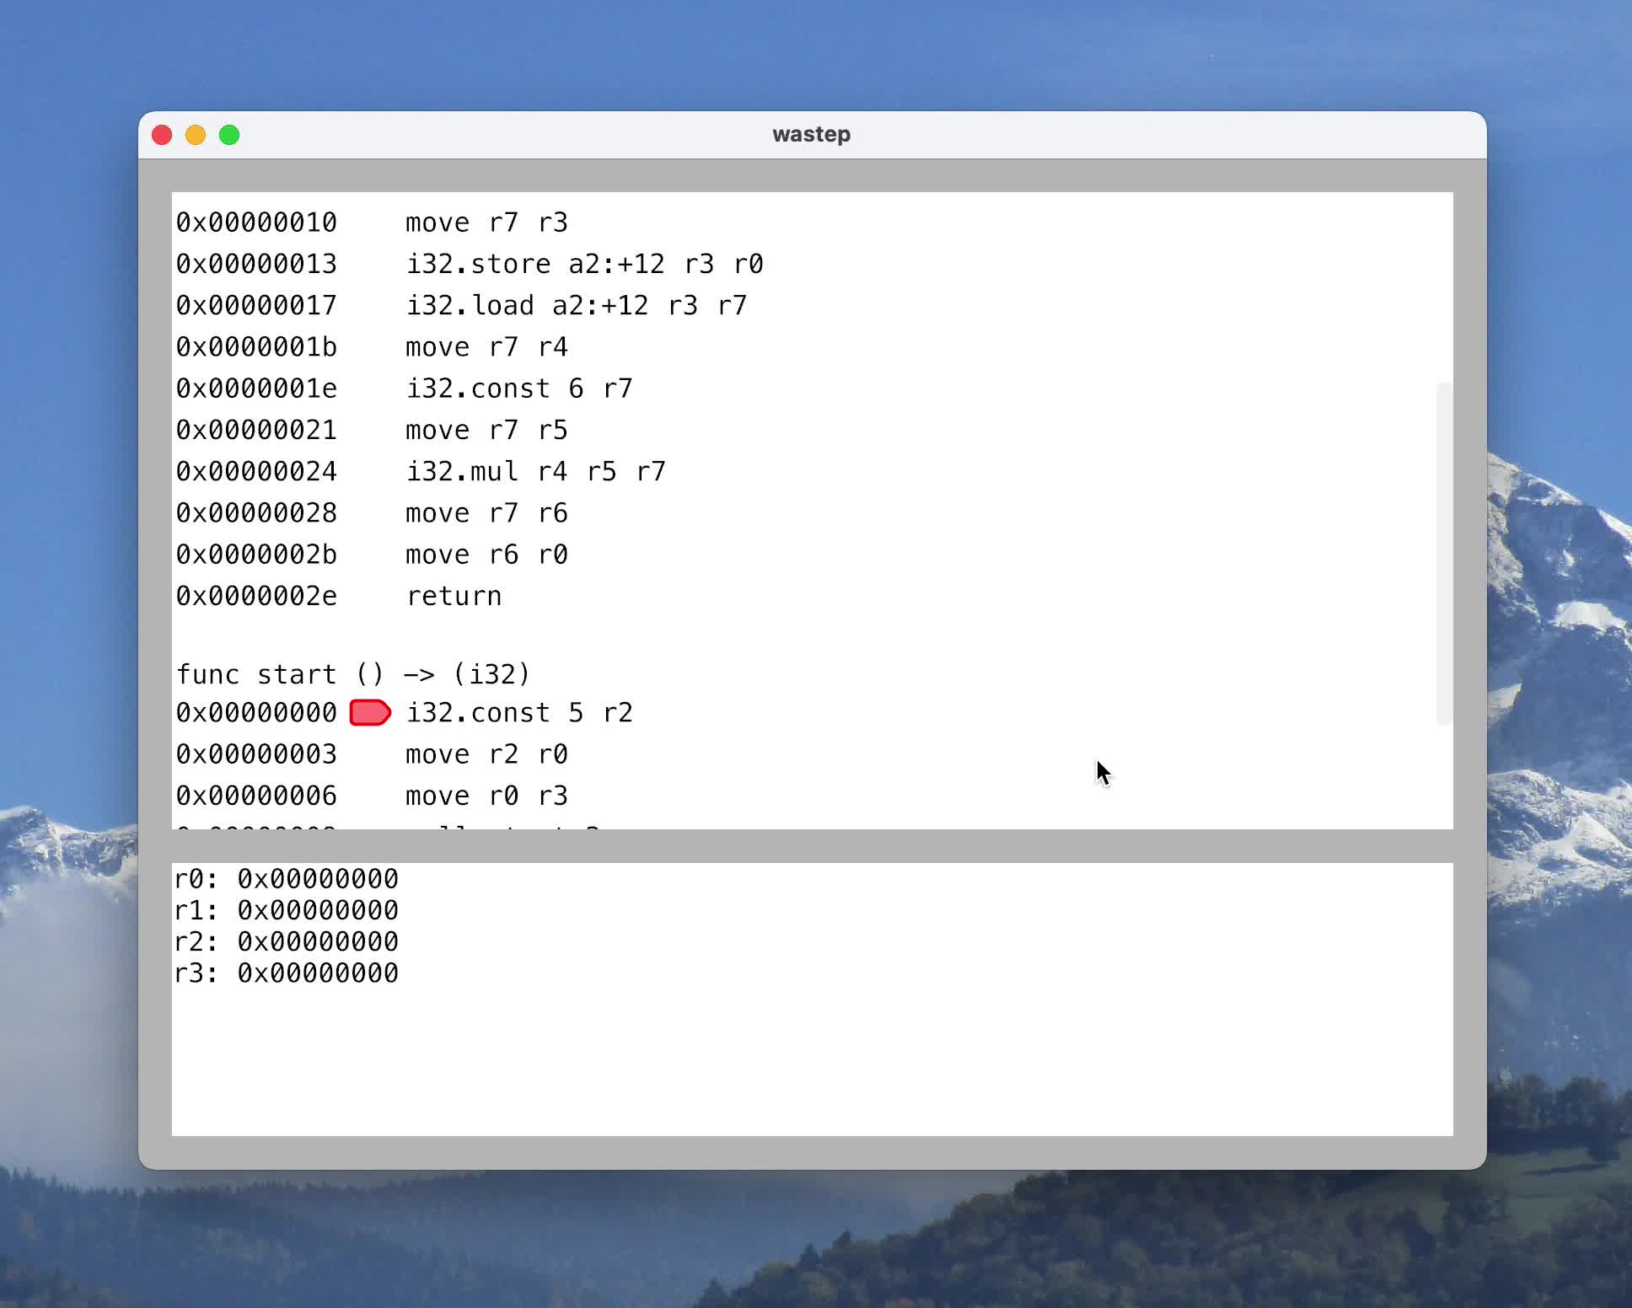Click the 'wastep' window title
This screenshot has width=1632, height=1308.
tap(811, 135)
